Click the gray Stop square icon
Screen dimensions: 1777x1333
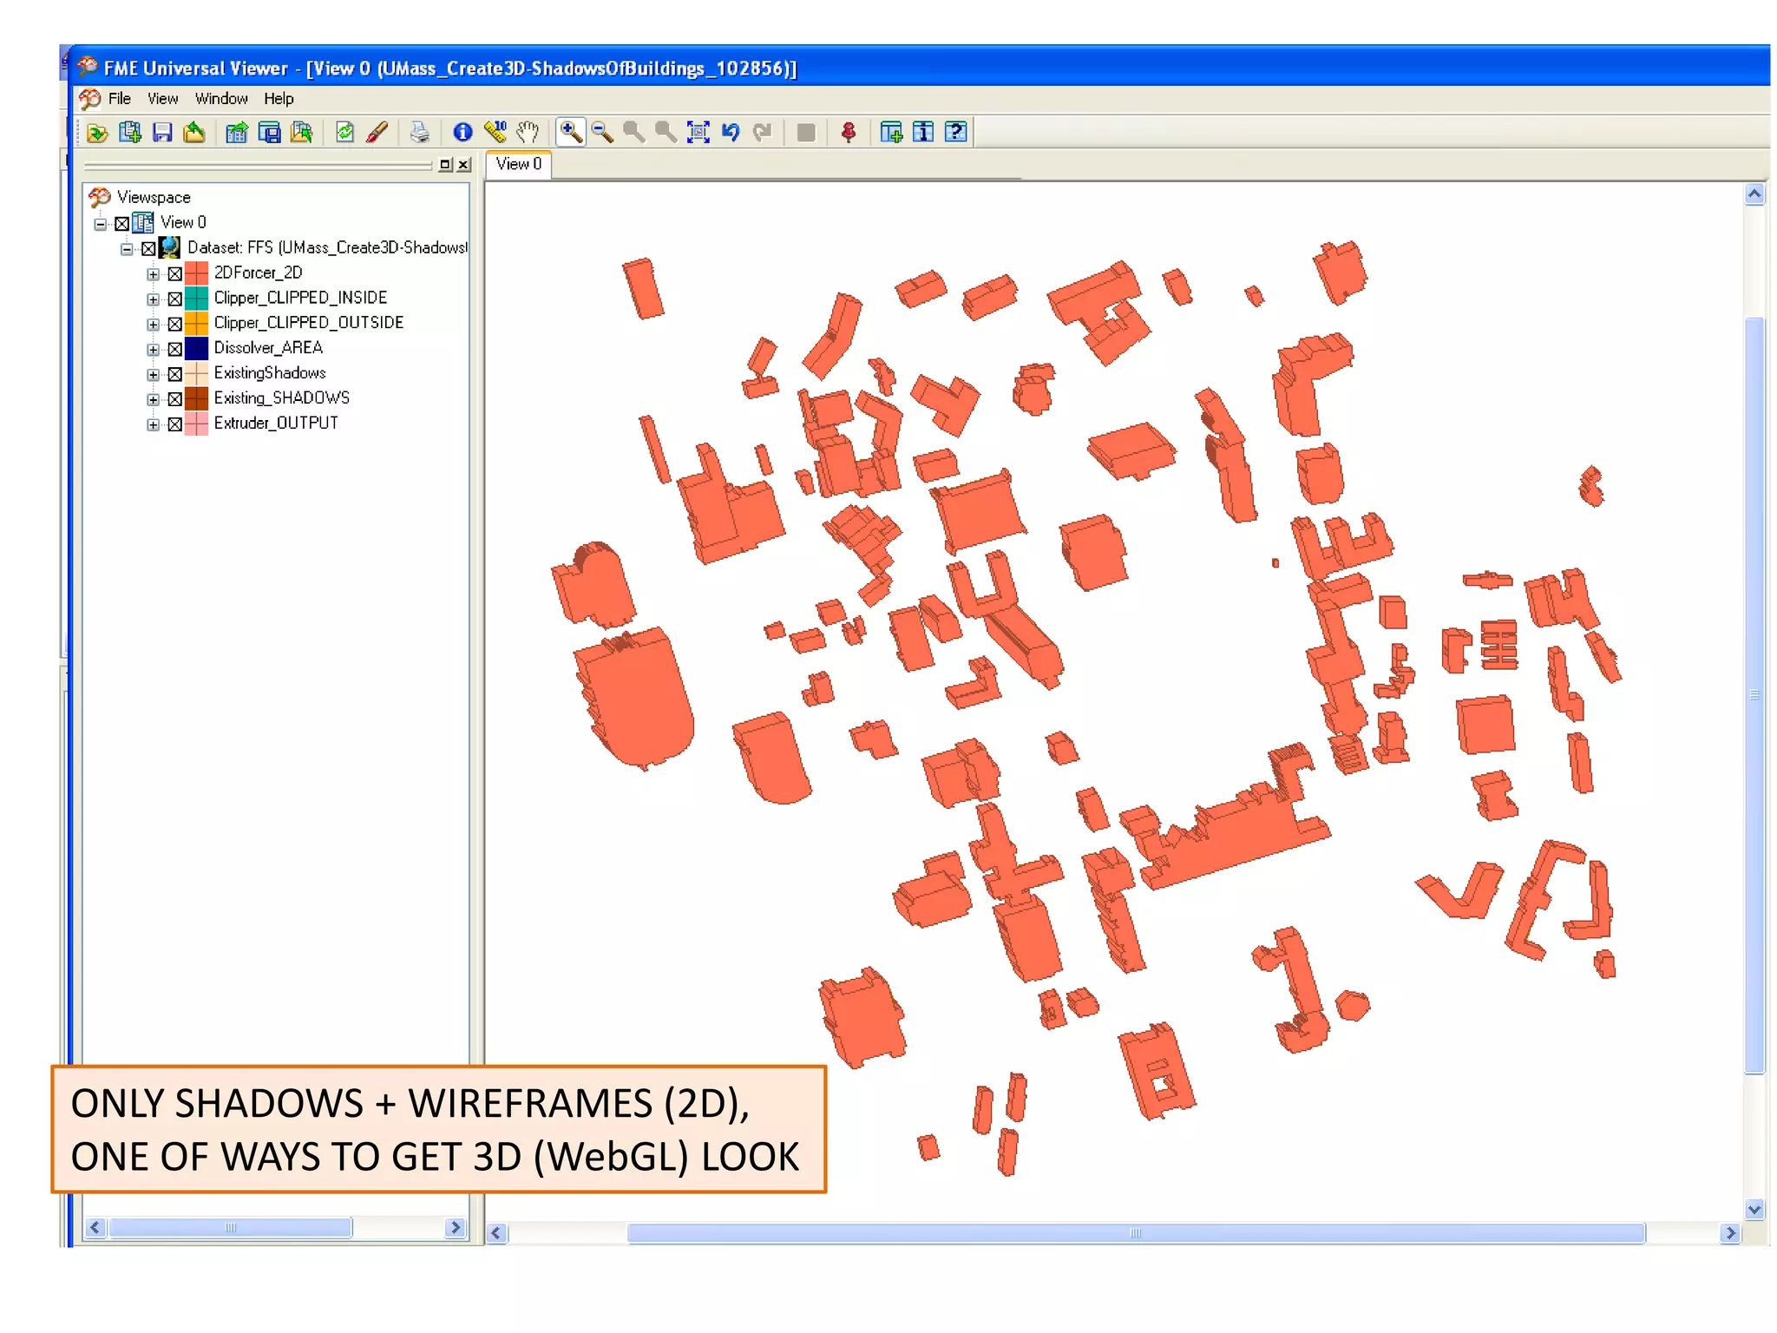[806, 133]
